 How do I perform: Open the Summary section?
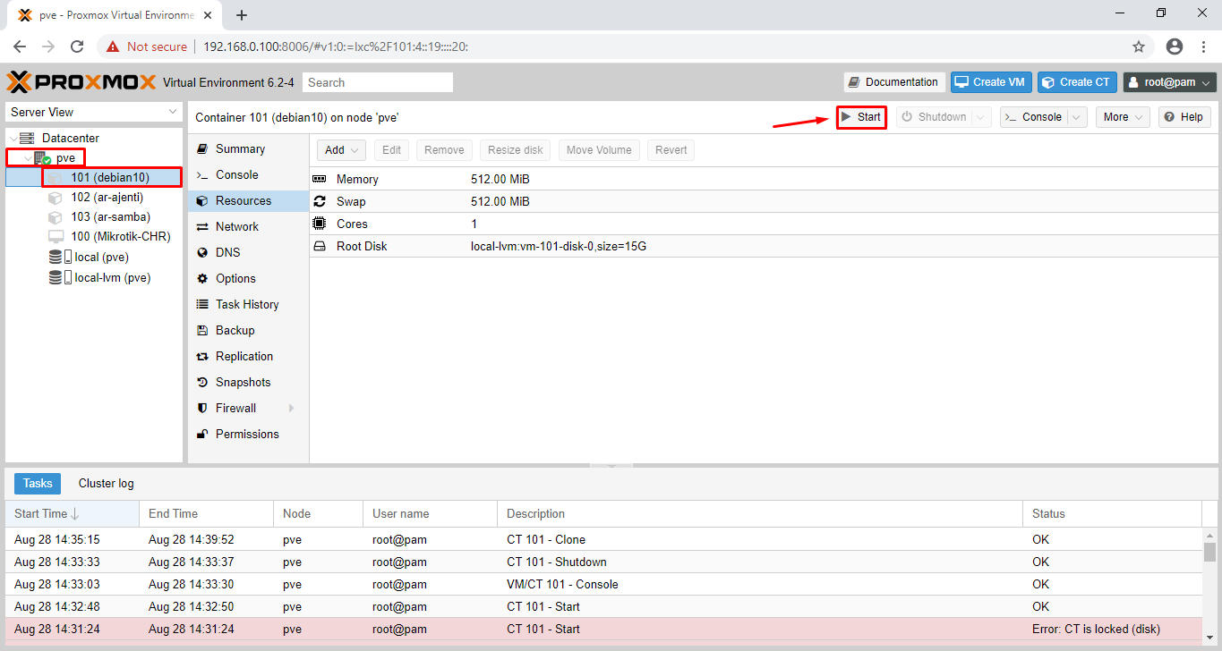tap(240, 149)
